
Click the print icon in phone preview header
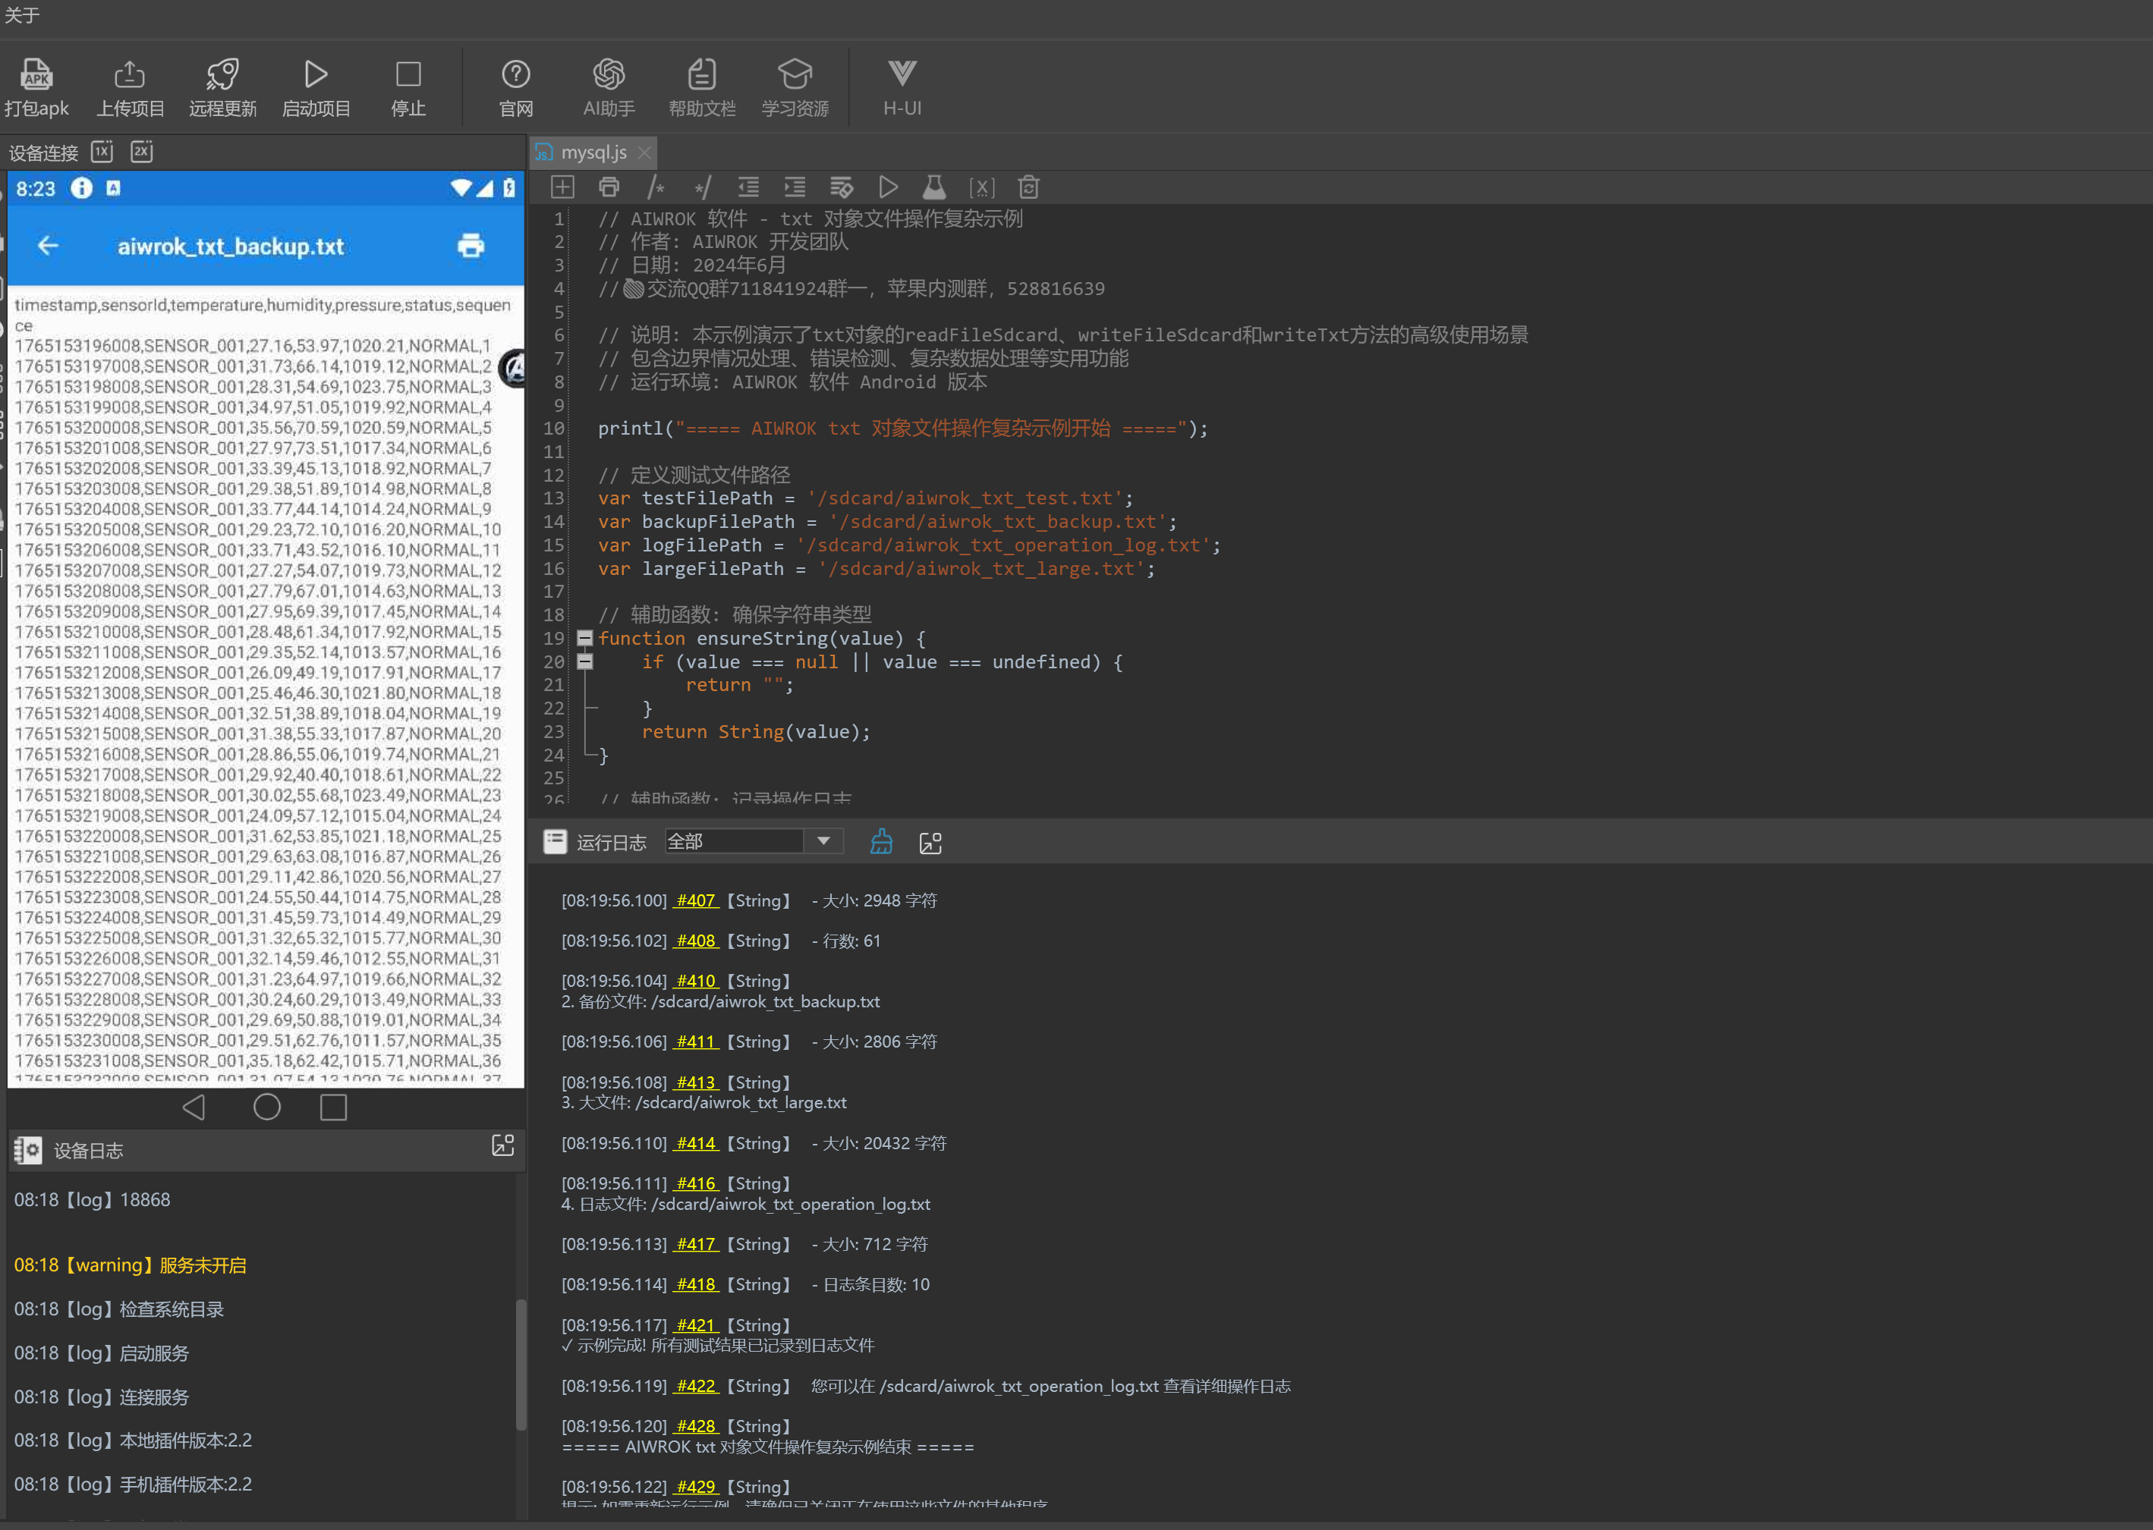[x=471, y=246]
